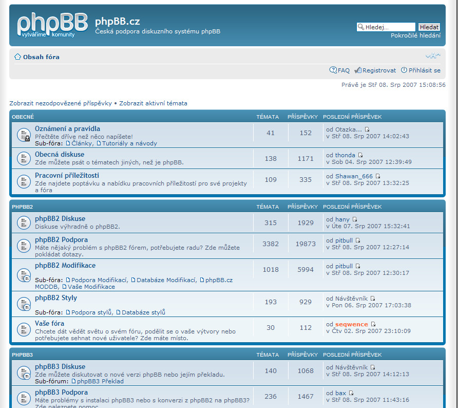
Task: Open phpBB2 Diskuse forum
Action: pos(60,218)
